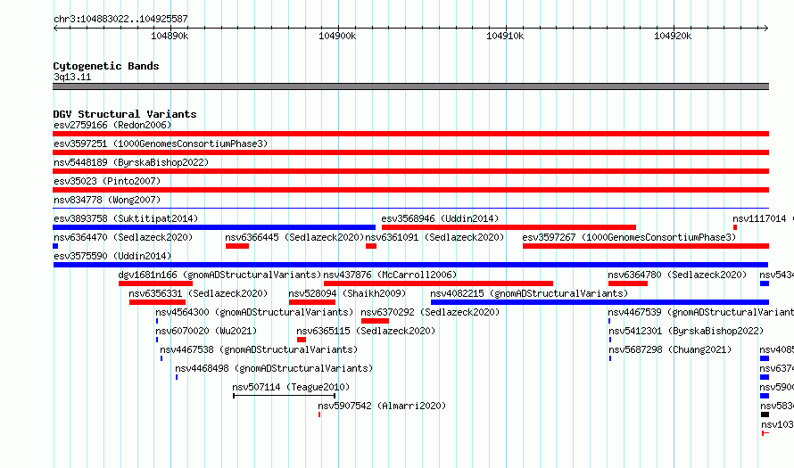The image size is (794, 468).
Task: Click the left arrow of the ruler
Action: 55,28
